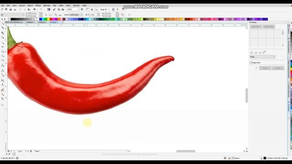292x164 pixels.
Task: Undo the last action from the toolbar
Action: pyautogui.click(x=35, y=9)
